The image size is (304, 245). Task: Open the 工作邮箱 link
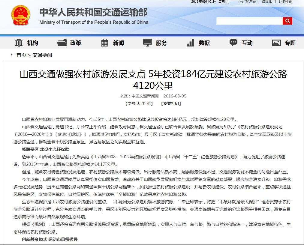tap(285, 2)
